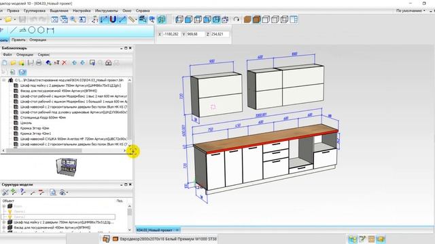The image size is (435, 244).
Task: Select the second blue cube view icon
Action: [x=188, y=20]
